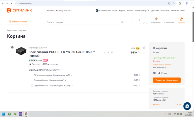Click the Ситилинк logo
This screenshot has width=194, height=117.
pos(19,10)
